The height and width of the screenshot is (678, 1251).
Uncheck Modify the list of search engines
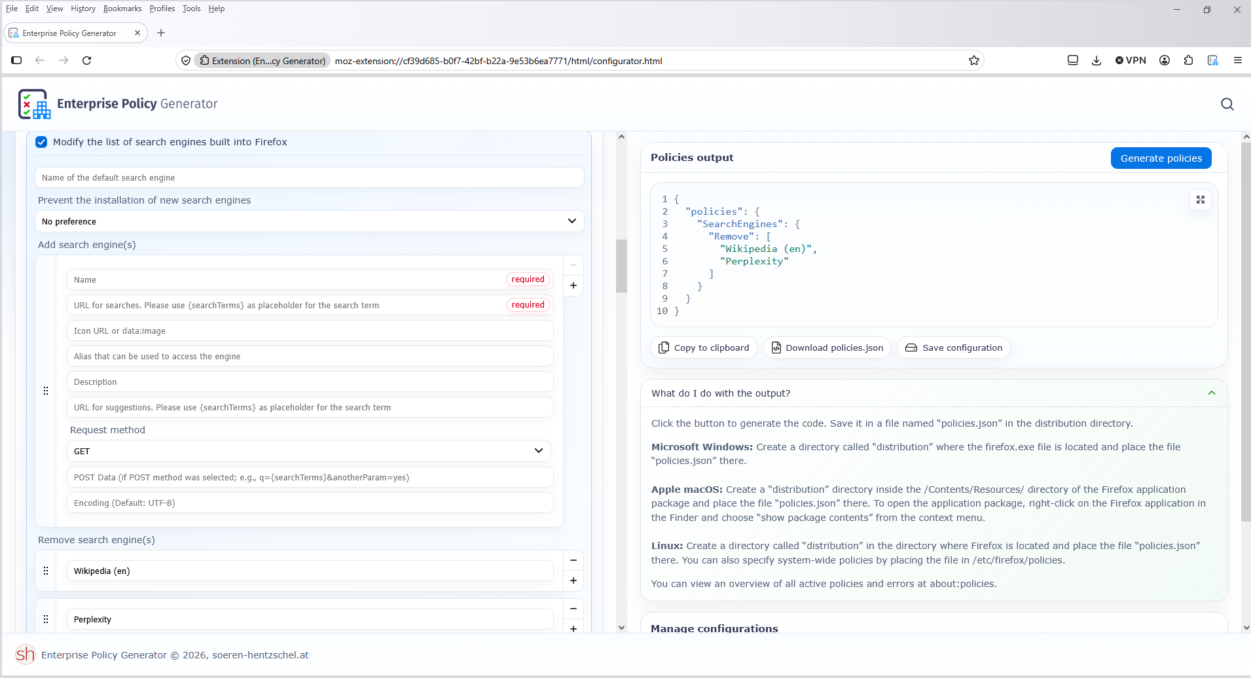pyautogui.click(x=41, y=142)
